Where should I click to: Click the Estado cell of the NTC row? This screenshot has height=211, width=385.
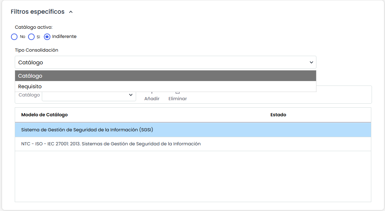[309, 144]
